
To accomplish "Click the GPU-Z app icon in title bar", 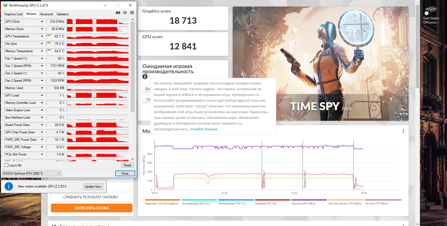I will click(x=5, y=5).
